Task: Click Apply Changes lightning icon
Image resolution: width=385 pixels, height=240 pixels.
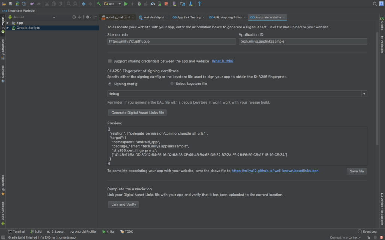Action: tap(133, 4)
